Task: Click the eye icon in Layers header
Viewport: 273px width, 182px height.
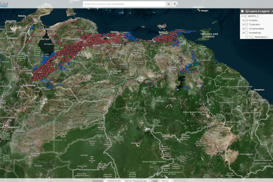Action: tap(272, 11)
